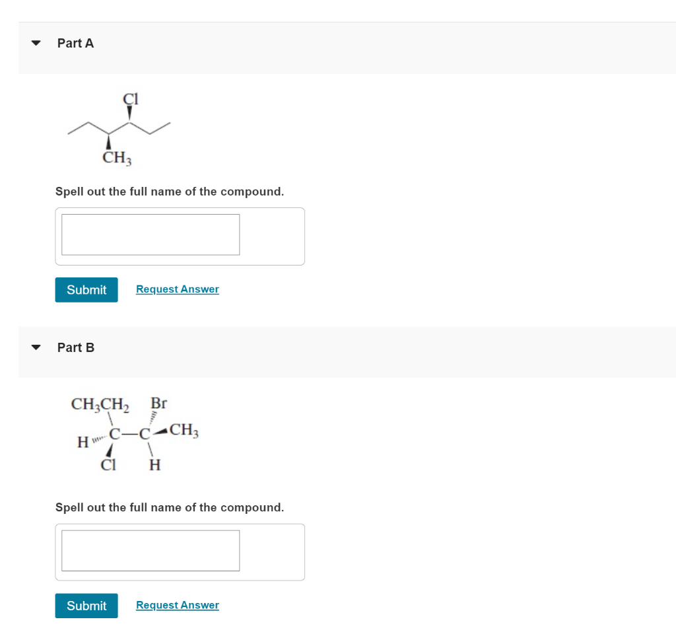Screen dimensions: 676x638
Task: Click the disclosure triangle next to Part B
Action: point(36,347)
